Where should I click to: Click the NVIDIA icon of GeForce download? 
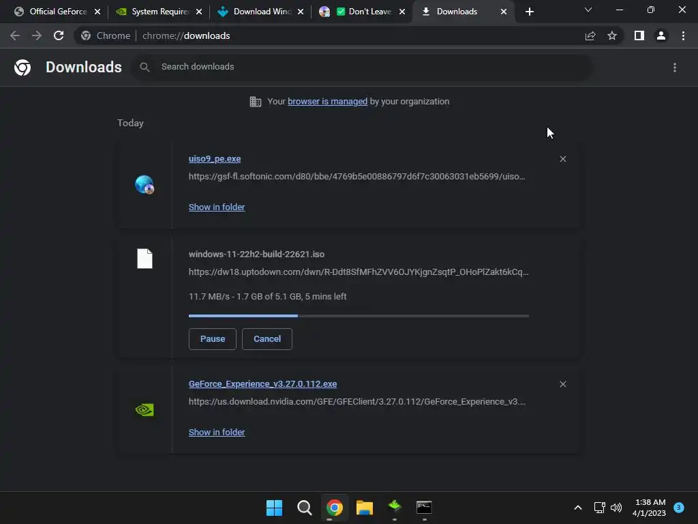[x=145, y=410]
